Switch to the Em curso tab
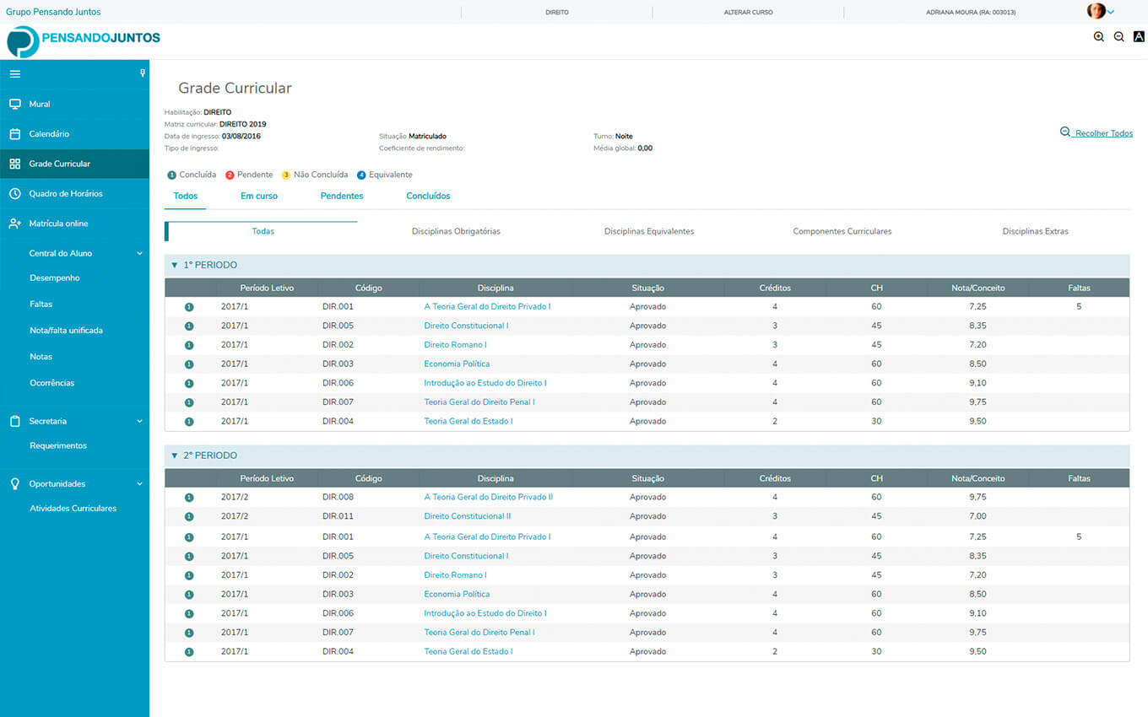This screenshot has width=1148, height=717. (259, 197)
